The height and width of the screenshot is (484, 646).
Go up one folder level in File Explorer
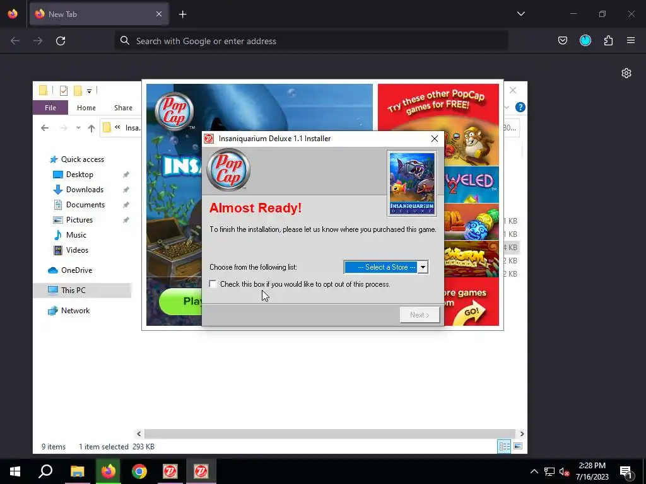click(91, 128)
